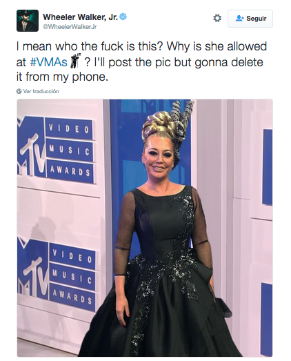This screenshot has height=361, width=291.
Task: Open the attached tweet photo
Action: click(145, 228)
